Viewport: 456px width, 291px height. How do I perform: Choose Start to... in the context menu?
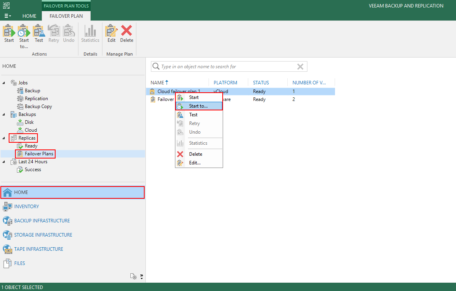tap(198, 106)
